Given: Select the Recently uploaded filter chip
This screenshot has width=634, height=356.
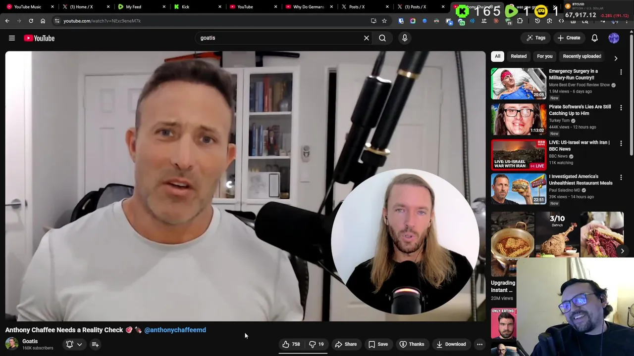Looking at the screenshot, I should 581,56.
